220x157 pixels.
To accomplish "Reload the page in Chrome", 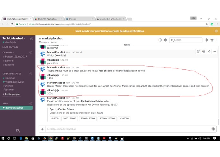I will click(12, 24).
